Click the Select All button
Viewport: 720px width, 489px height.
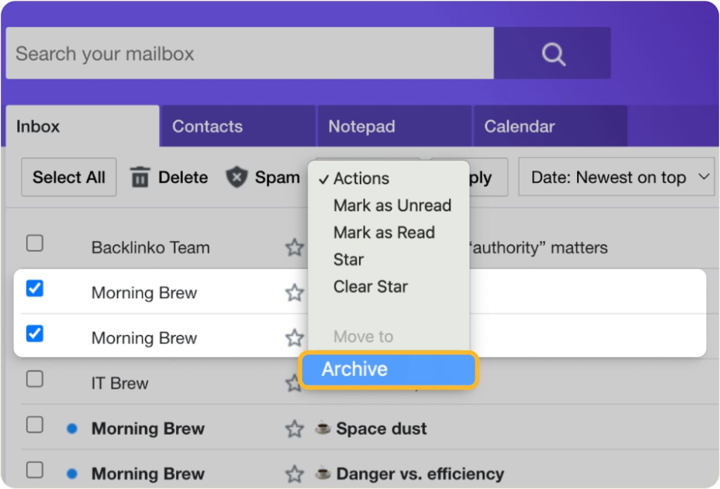point(68,178)
